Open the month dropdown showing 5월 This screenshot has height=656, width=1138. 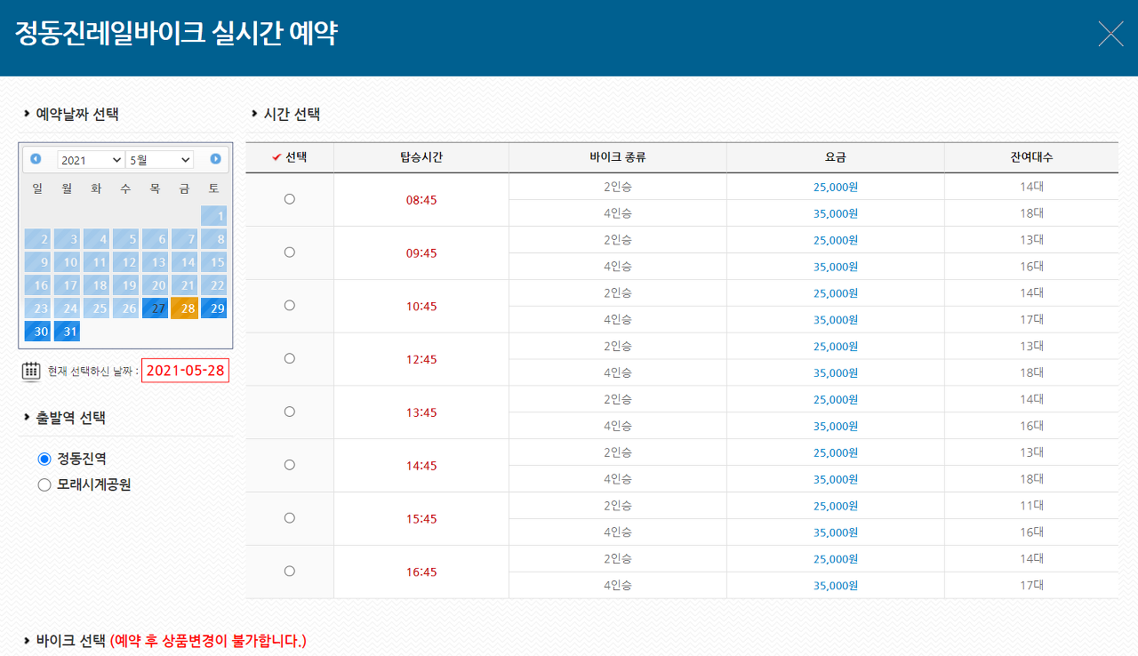tap(160, 160)
